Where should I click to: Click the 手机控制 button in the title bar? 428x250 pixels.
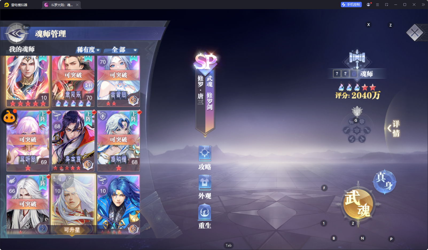351,5
